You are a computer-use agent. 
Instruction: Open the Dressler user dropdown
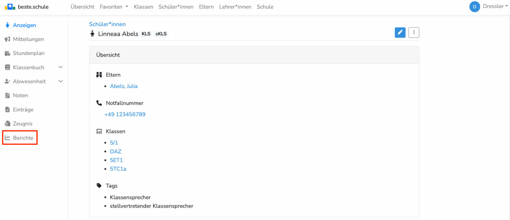click(495, 7)
